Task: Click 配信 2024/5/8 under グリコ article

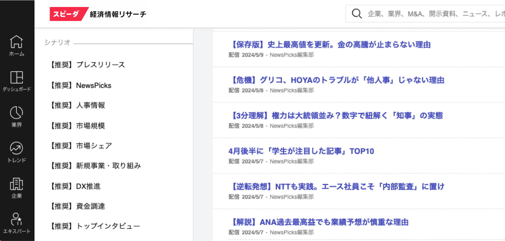Action: pyautogui.click(x=246, y=90)
